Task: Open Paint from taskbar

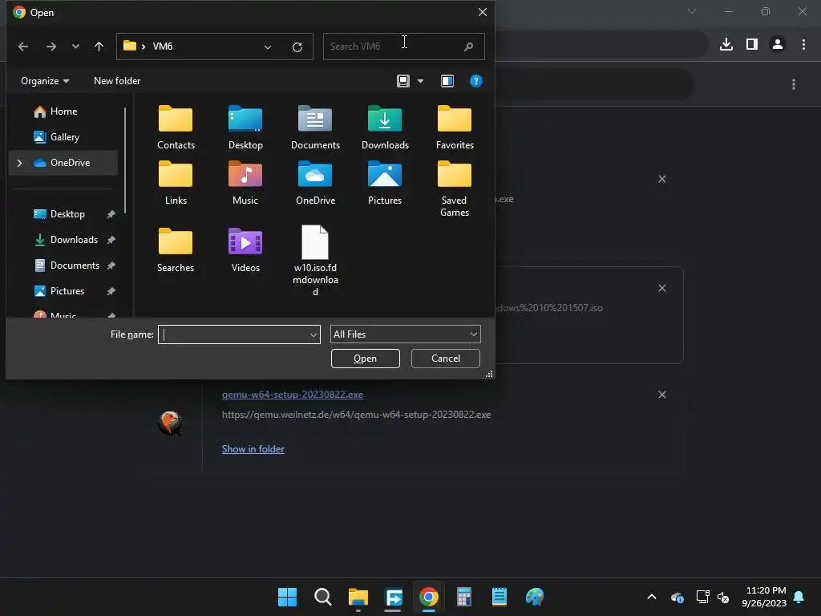Action: point(535,597)
